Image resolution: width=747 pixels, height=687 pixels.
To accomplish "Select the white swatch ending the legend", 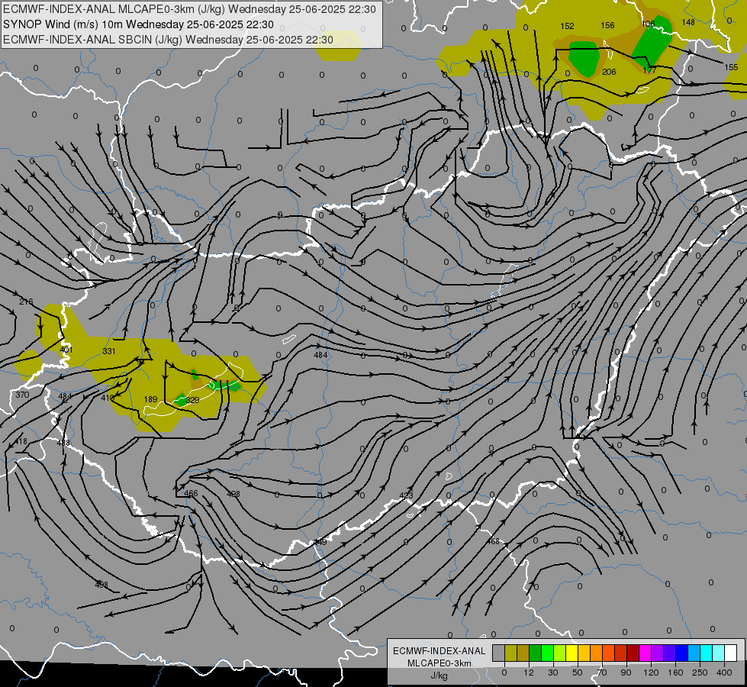I will click(x=730, y=653).
